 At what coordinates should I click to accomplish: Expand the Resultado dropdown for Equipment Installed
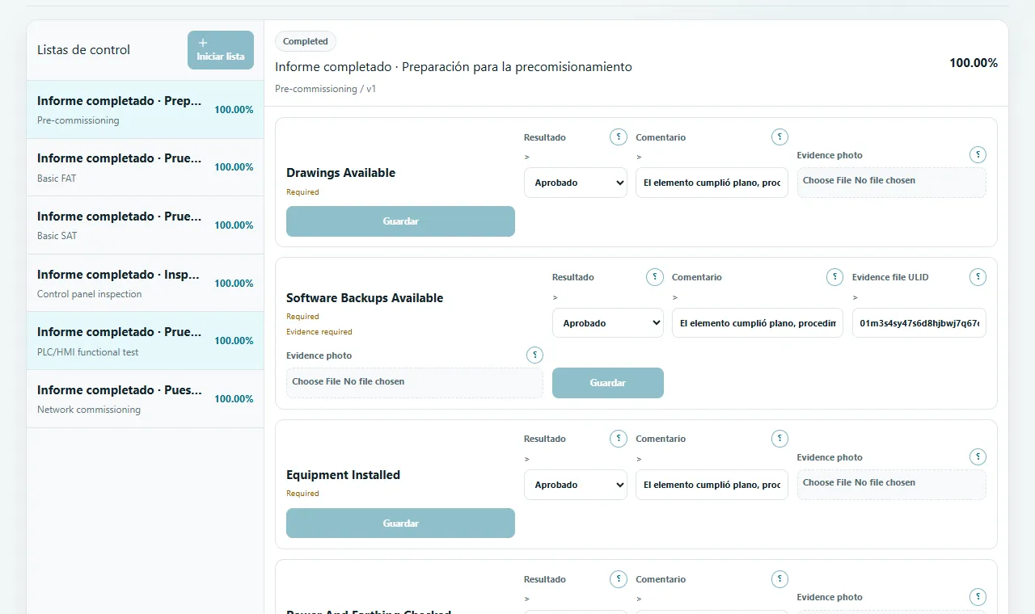pyautogui.click(x=575, y=485)
